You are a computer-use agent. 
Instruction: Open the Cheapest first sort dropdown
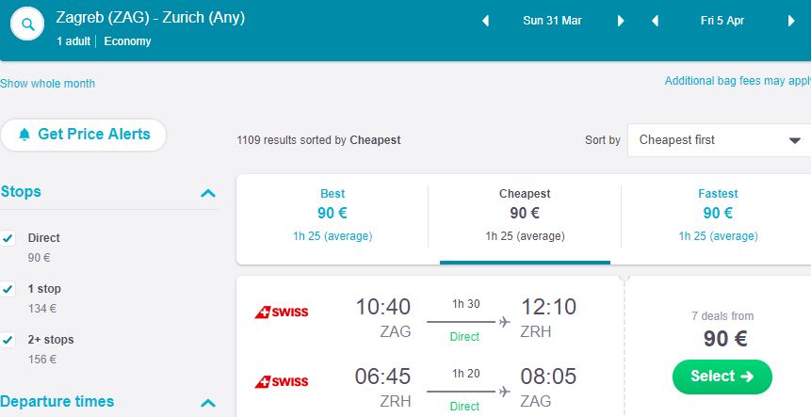coord(720,140)
